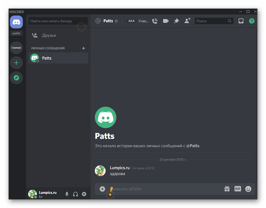
Task: Add friends to this DM
Action: coord(187,21)
